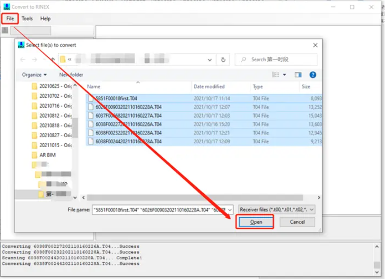This screenshot has width=385, height=279.
Task: Go forward with the right arrow
Action: click(35, 60)
